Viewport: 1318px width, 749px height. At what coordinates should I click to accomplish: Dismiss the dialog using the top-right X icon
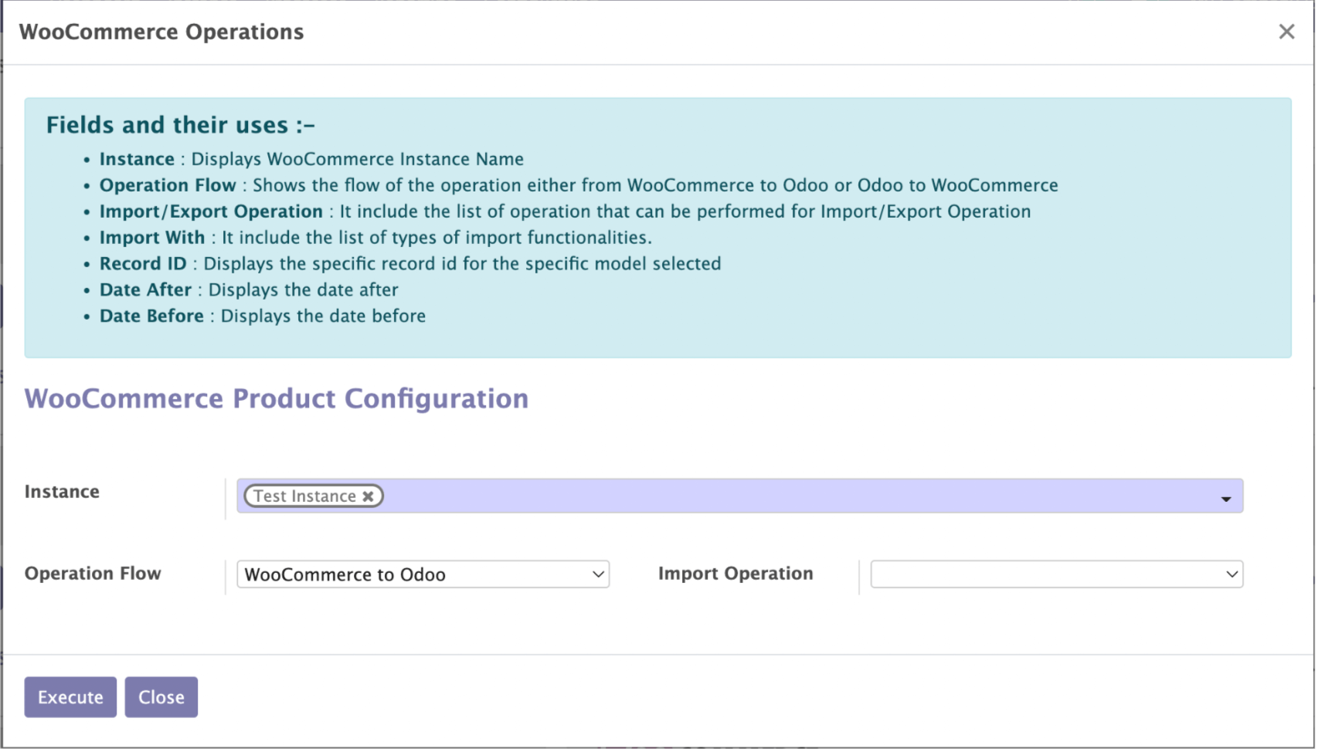(1287, 31)
